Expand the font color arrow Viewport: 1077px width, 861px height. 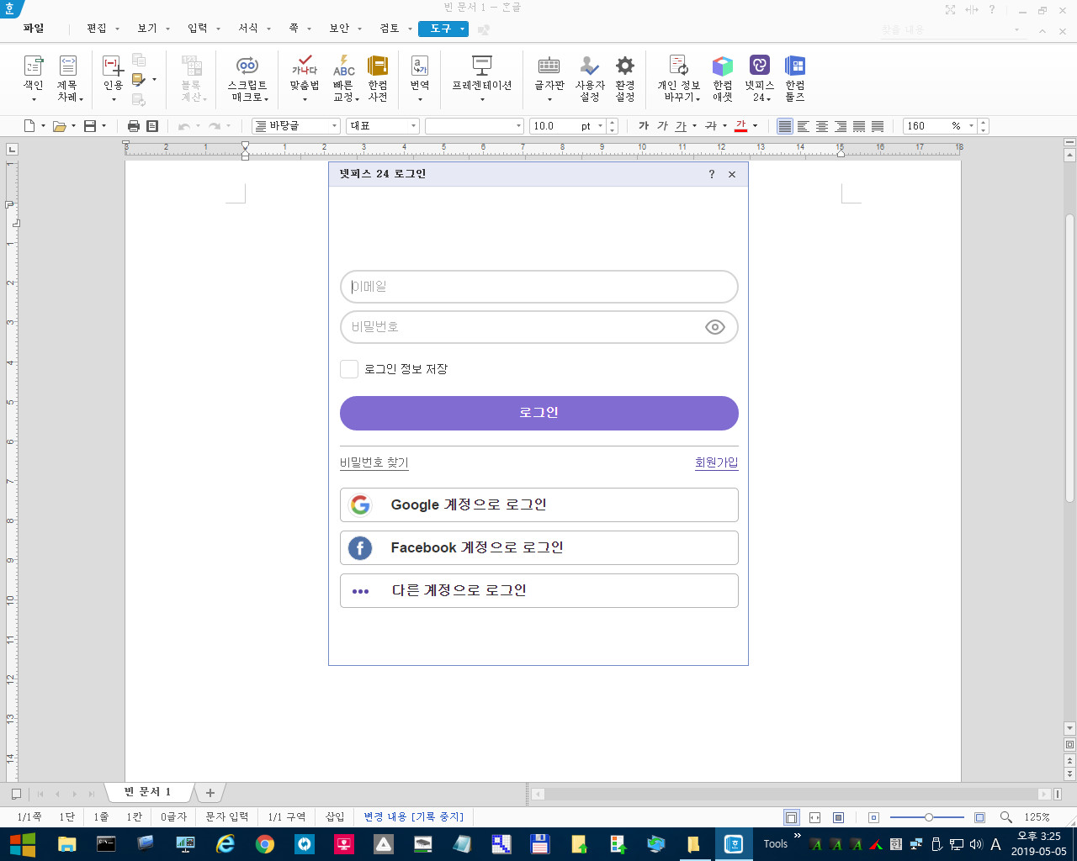click(755, 126)
